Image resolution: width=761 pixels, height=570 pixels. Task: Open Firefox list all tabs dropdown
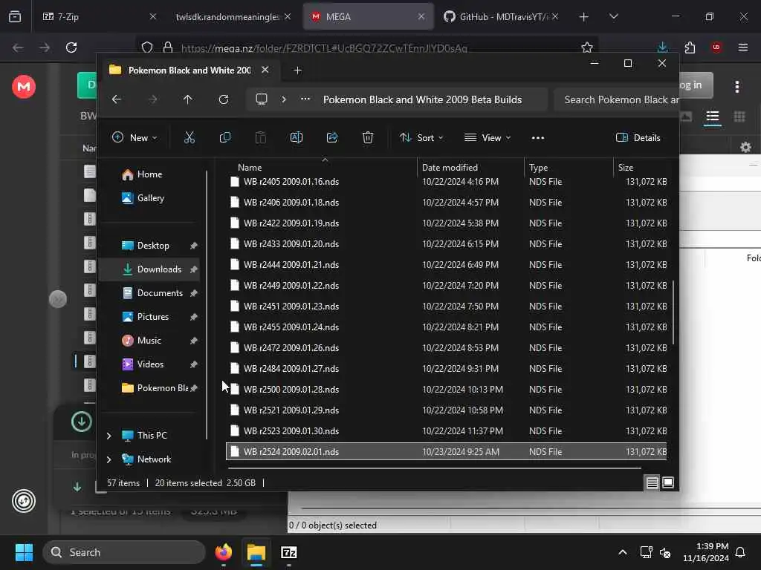coord(613,16)
